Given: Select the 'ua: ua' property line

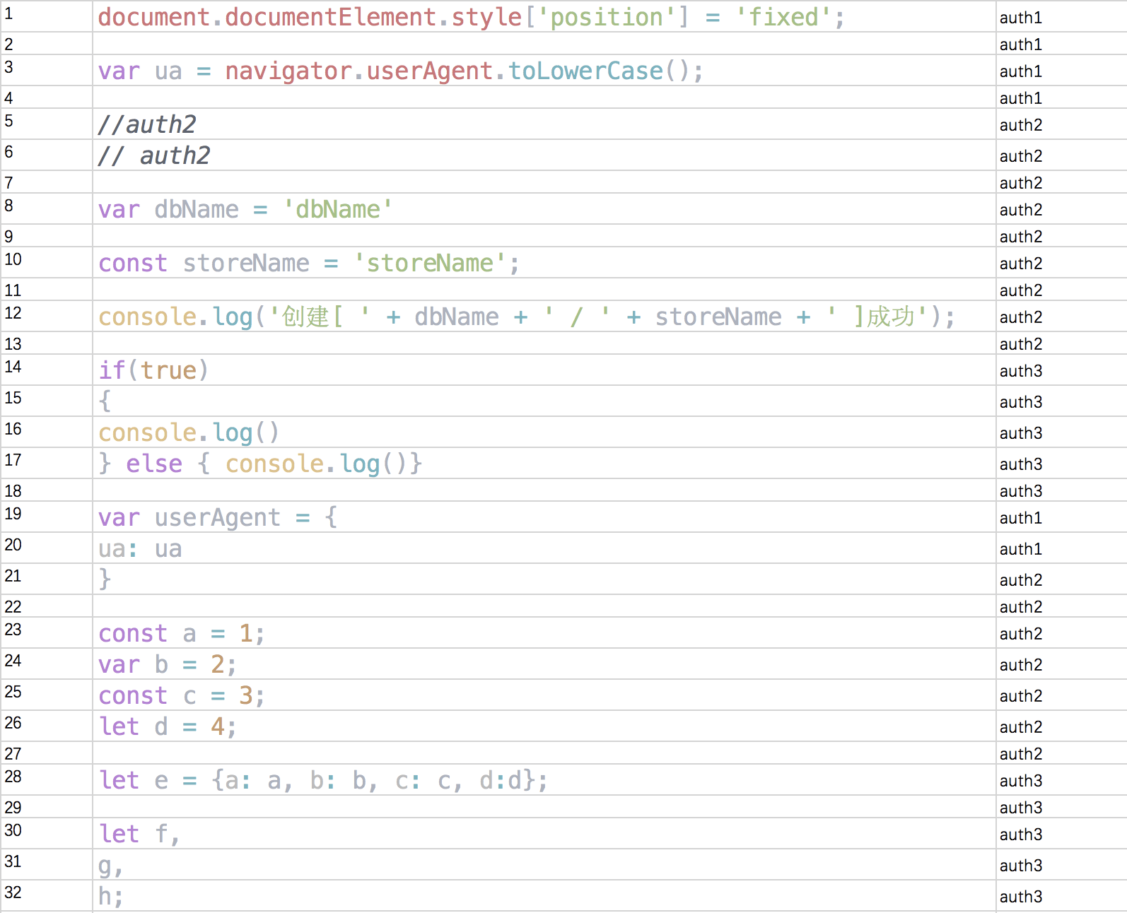Looking at the screenshot, I should point(140,548).
